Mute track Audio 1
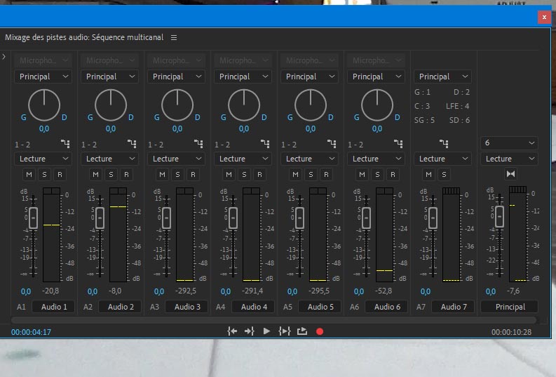The width and height of the screenshot is (556, 377). (x=29, y=174)
